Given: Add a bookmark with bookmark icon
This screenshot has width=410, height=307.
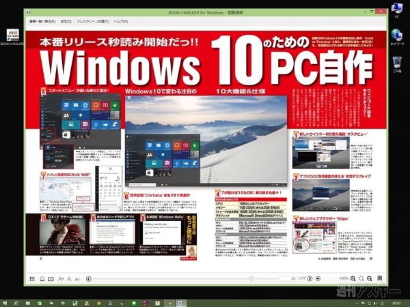Looking at the screenshot, I should 380,278.
